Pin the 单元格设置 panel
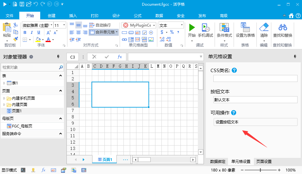 point(295,57)
